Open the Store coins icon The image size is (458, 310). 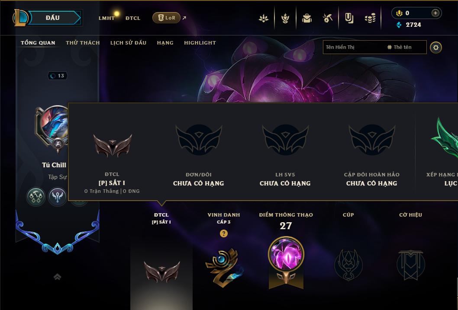(370, 18)
